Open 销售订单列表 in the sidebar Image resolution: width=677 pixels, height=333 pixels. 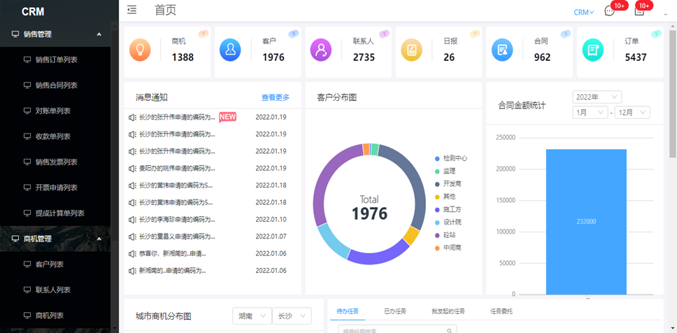tap(56, 59)
